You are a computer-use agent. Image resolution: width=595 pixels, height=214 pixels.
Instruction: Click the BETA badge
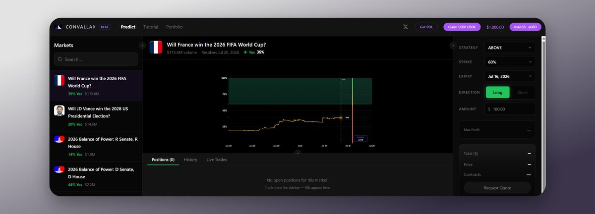[x=105, y=27]
